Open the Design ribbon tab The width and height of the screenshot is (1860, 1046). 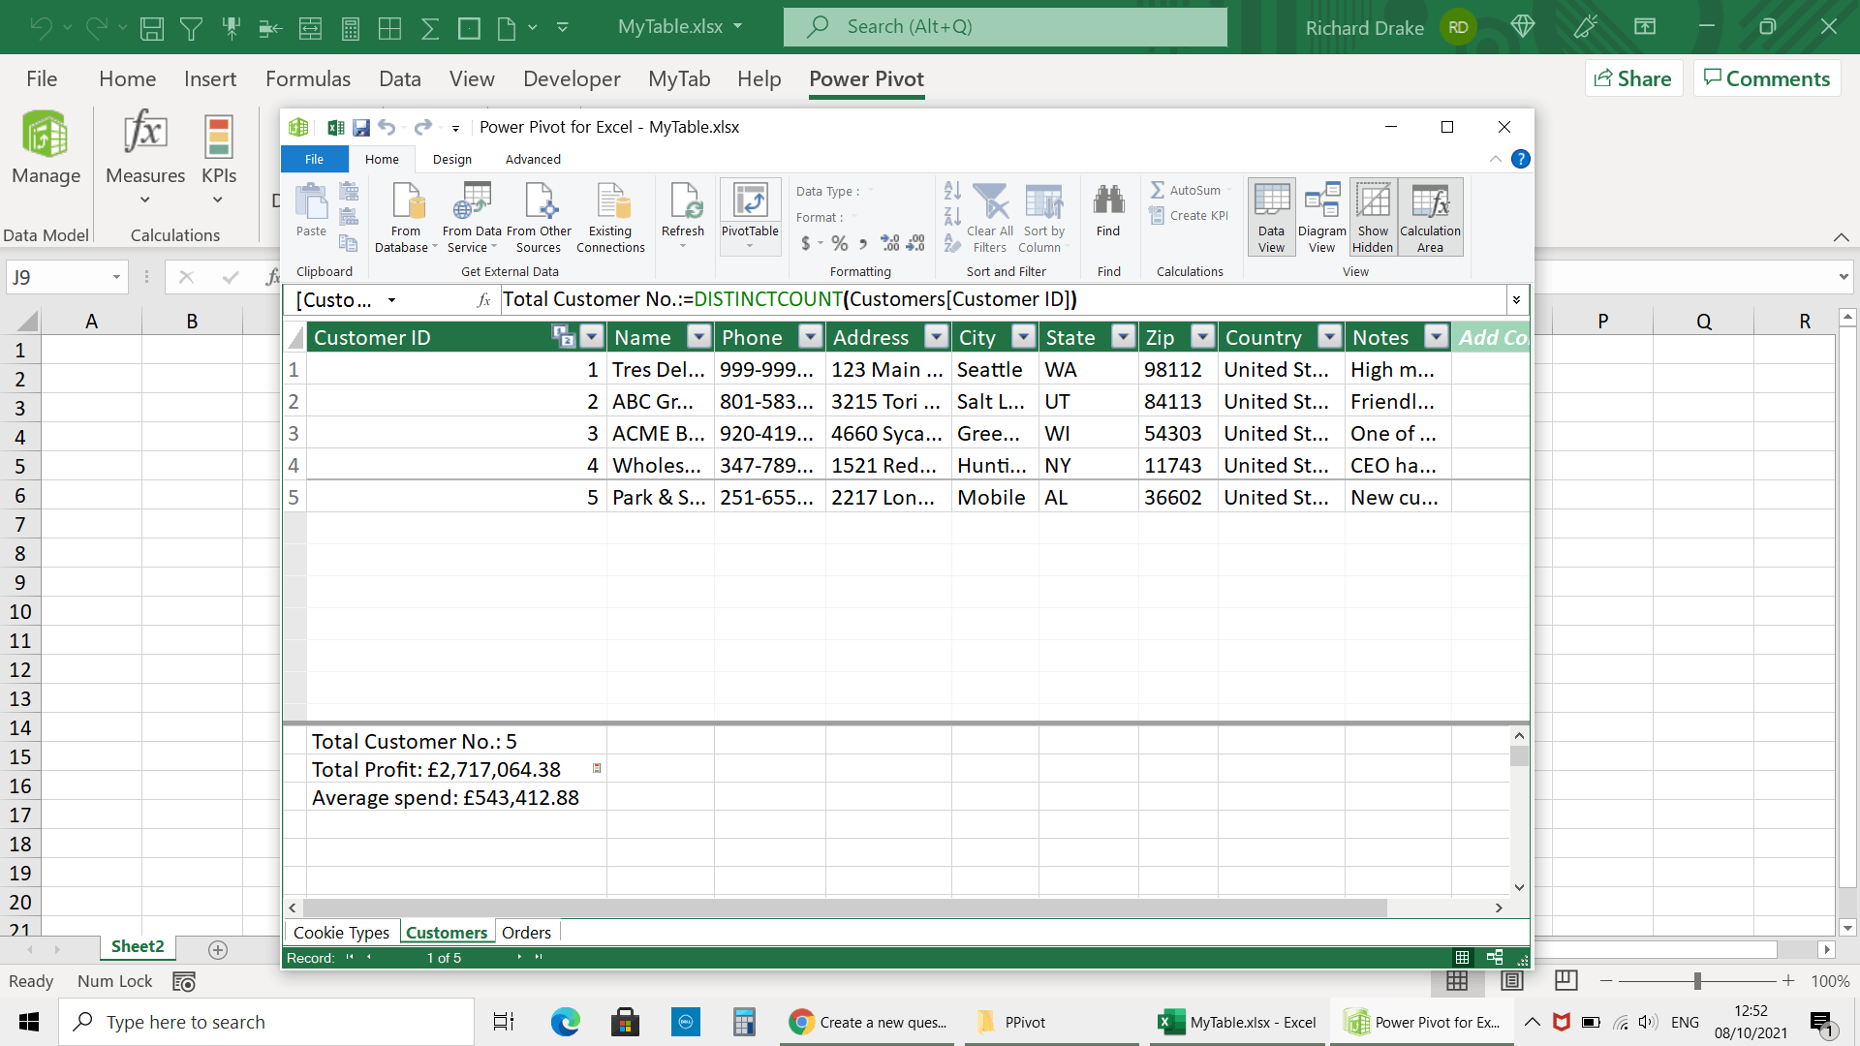point(451,159)
